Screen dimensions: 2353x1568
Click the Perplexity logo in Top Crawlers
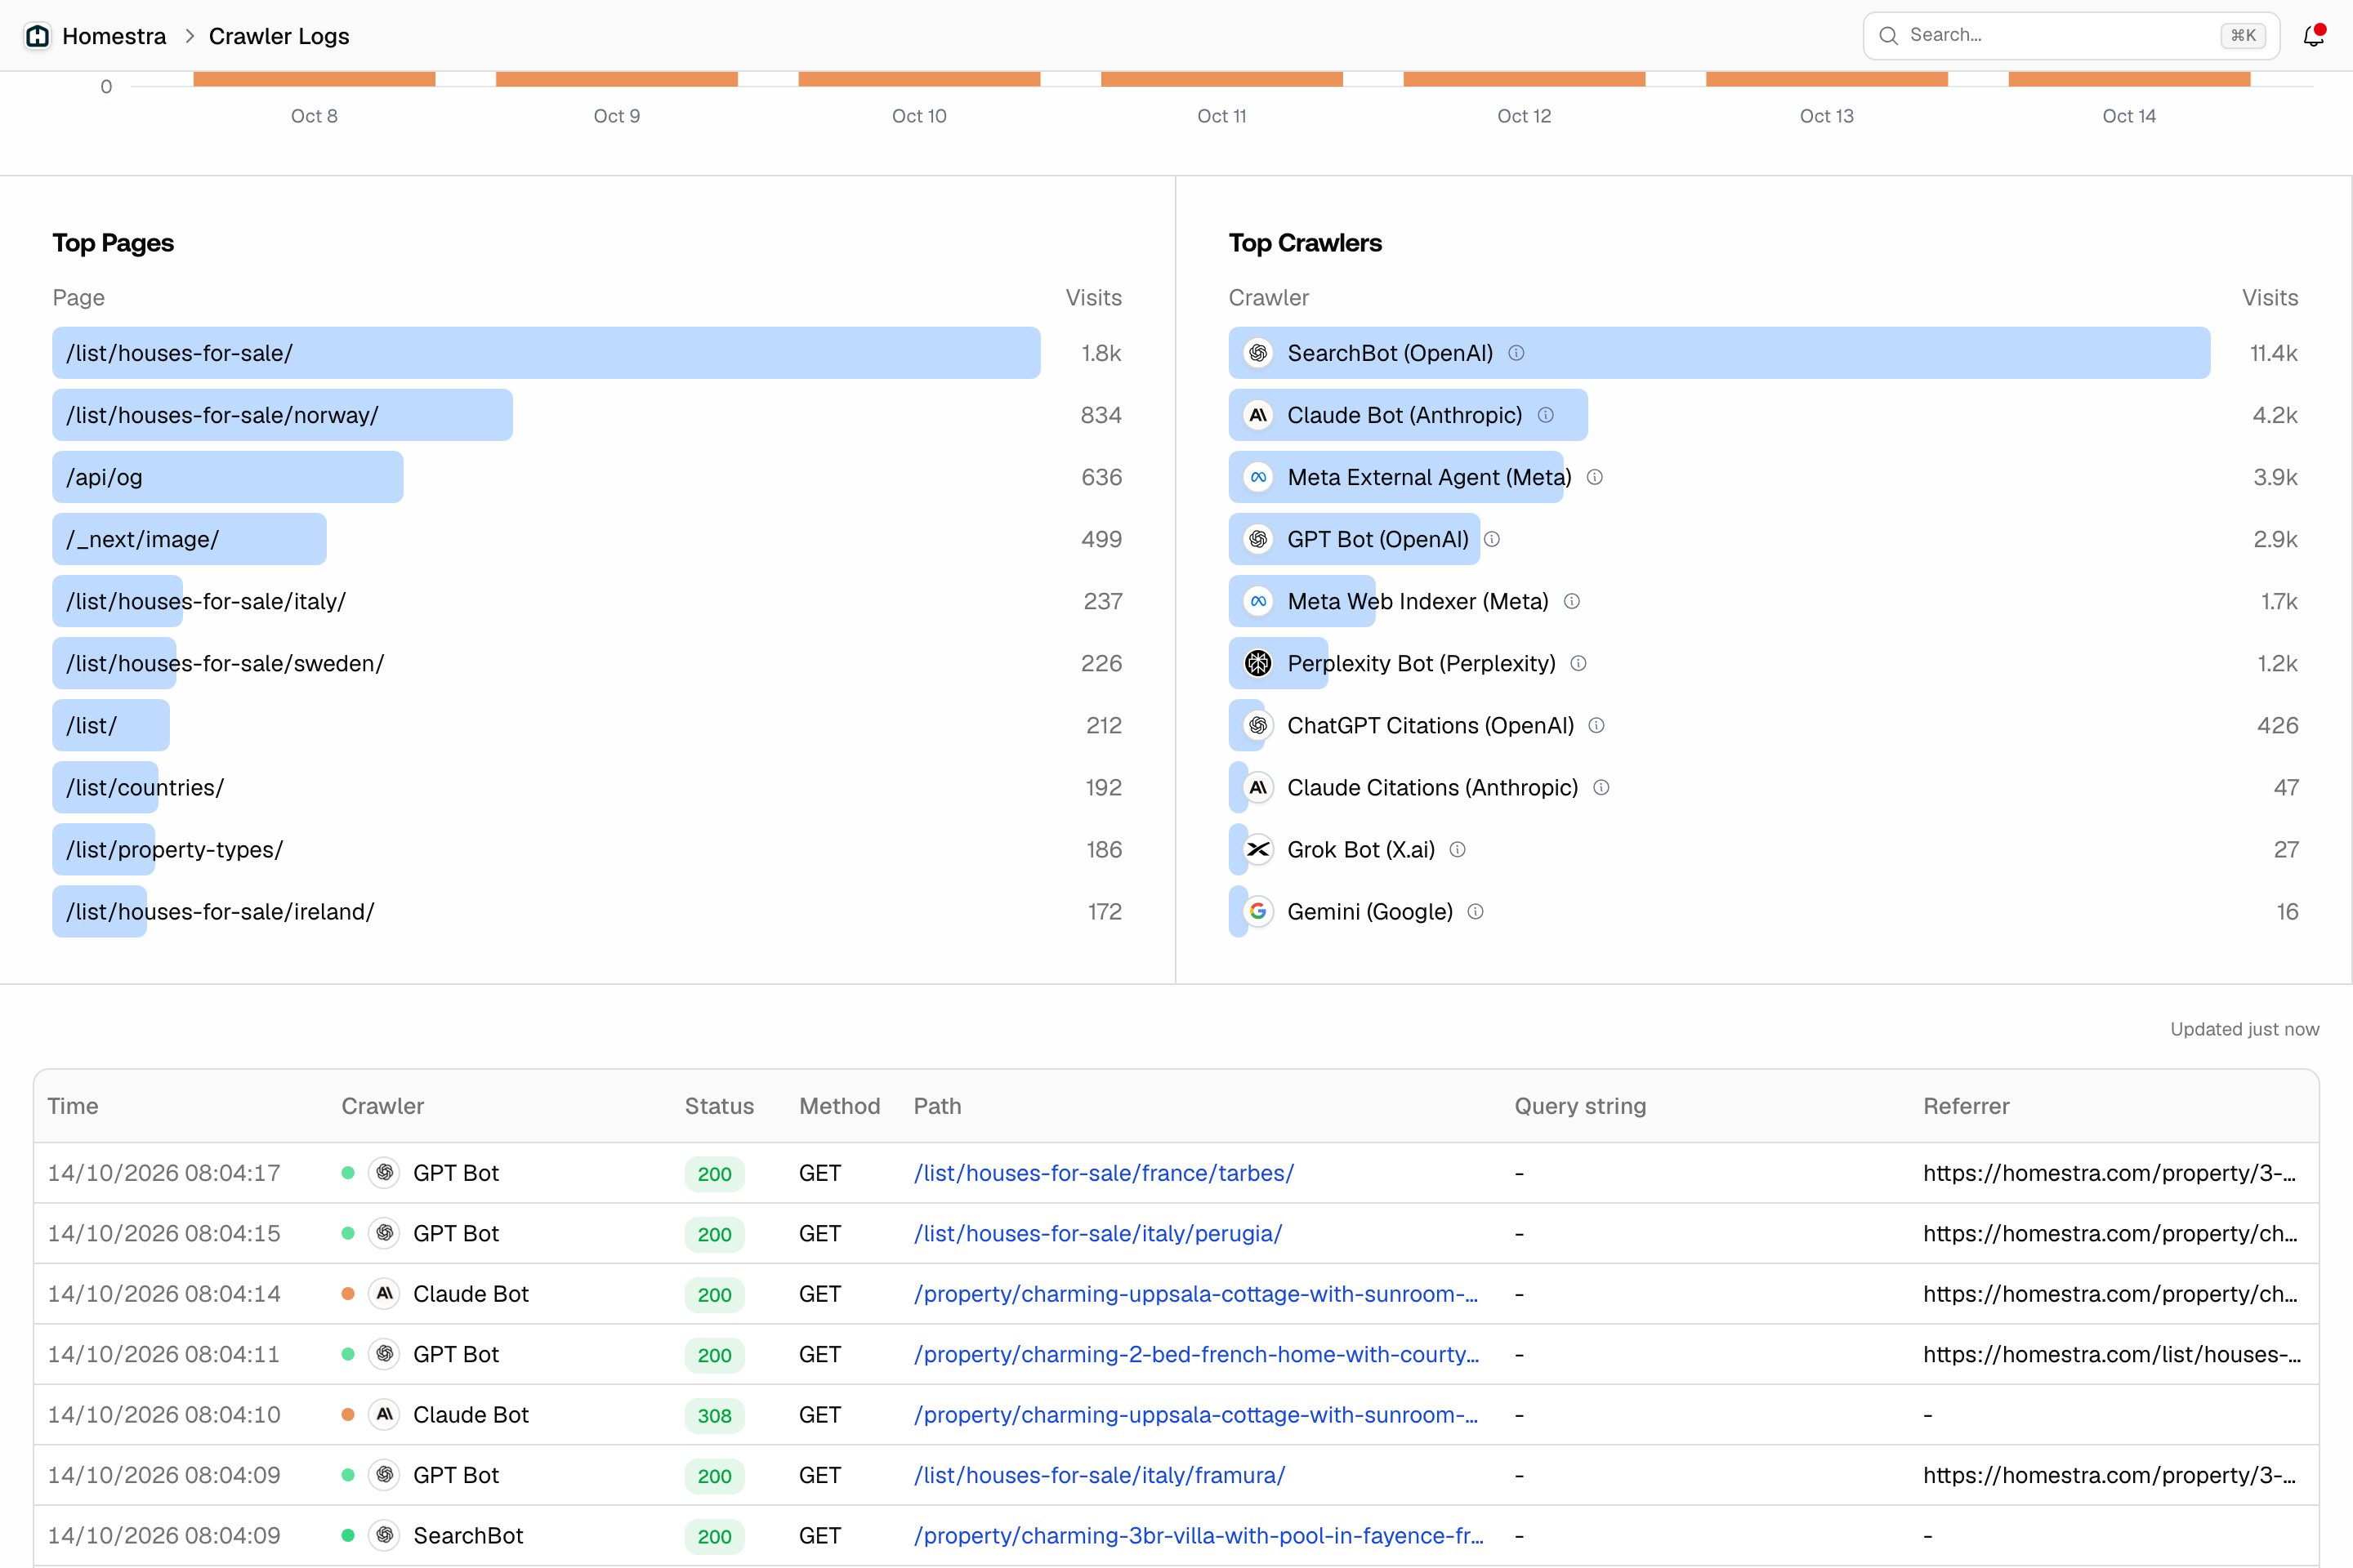point(1257,663)
